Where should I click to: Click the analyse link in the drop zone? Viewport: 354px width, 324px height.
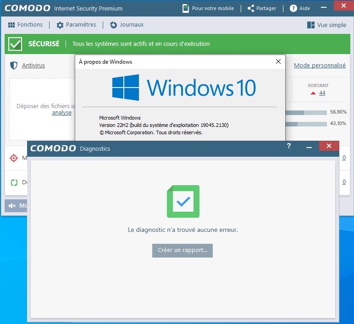(x=61, y=112)
